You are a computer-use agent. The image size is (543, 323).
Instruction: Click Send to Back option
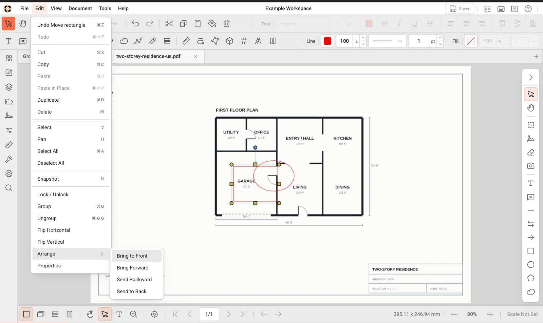(x=137, y=291)
